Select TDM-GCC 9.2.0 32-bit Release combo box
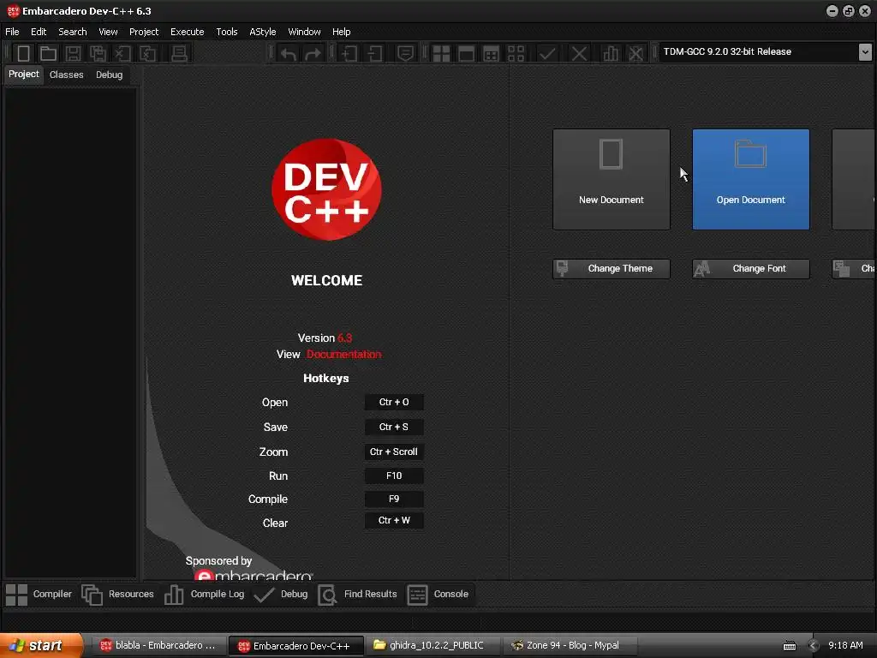 [766, 52]
